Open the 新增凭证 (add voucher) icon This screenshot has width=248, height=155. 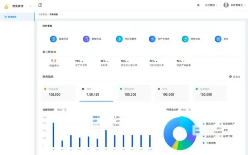pyautogui.click(x=86, y=39)
